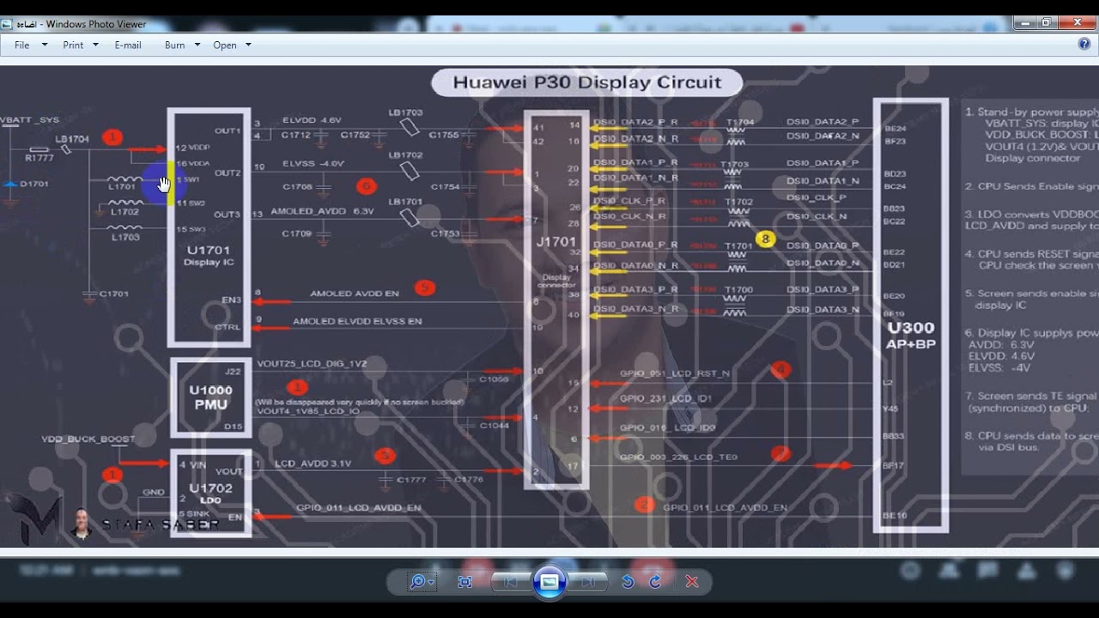Expand the Burn menu
The height and width of the screenshot is (618, 1099).
tap(182, 45)
